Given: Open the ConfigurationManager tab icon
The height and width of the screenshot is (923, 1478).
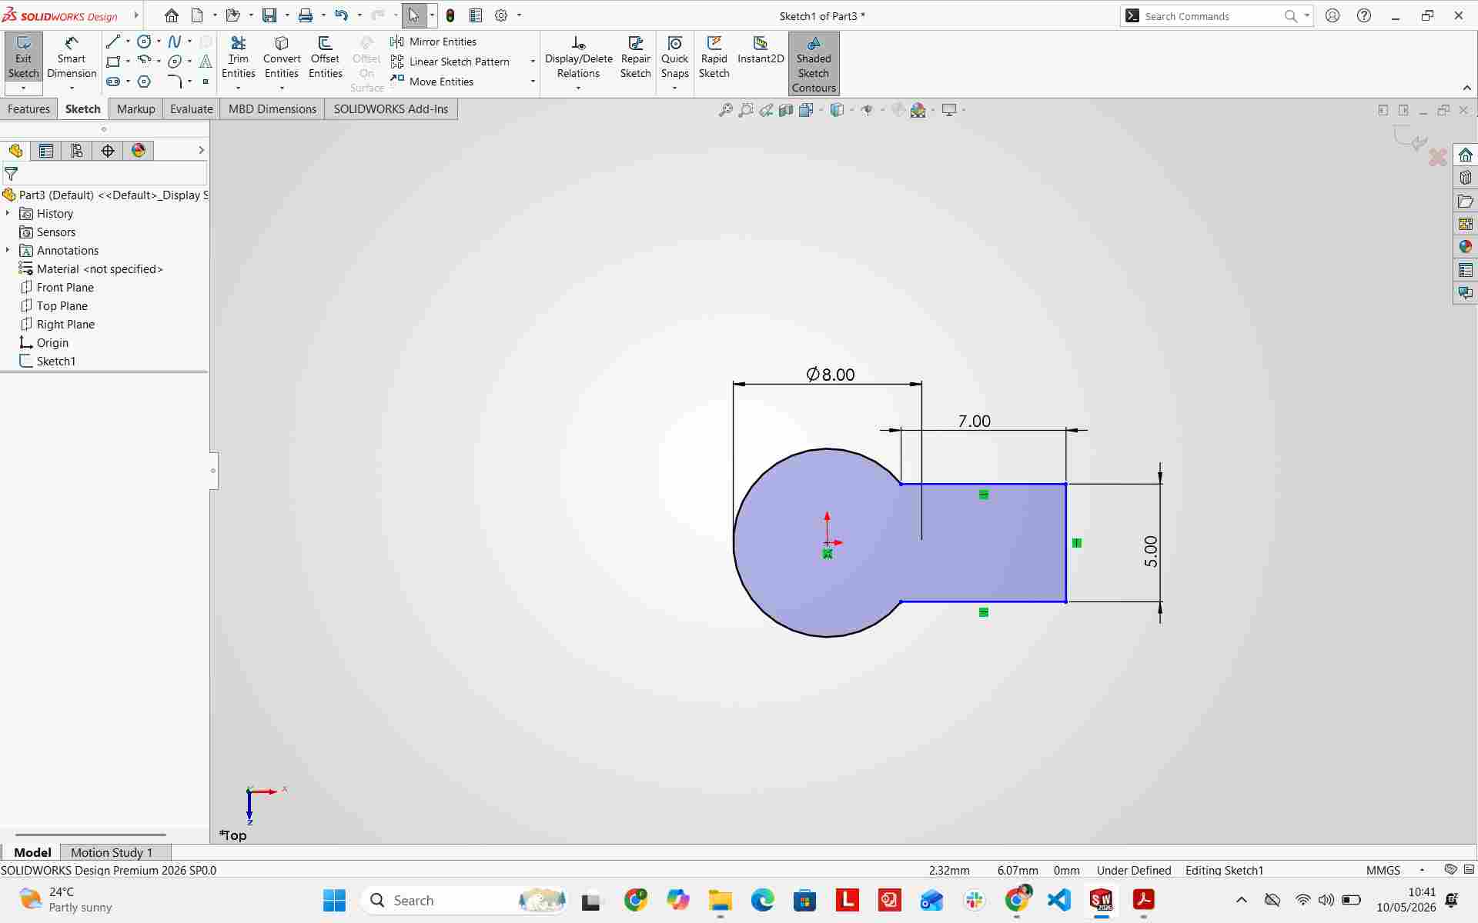Looking at the screenshot, I should tap(77, 151).
